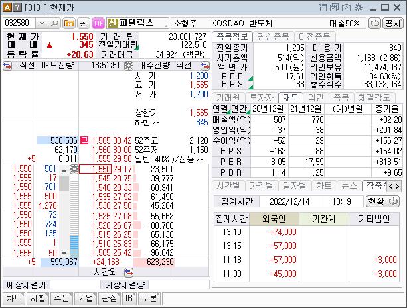Click the green corner marker on PER label

[251, 78]
